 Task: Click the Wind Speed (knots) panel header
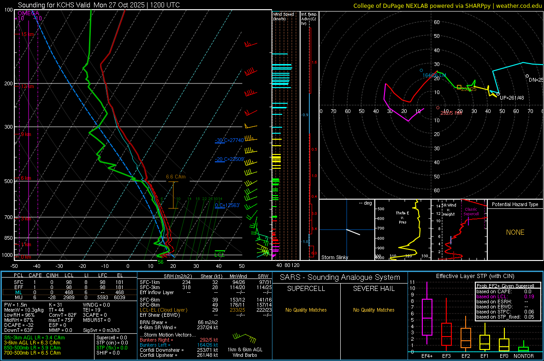click(284, 16)
